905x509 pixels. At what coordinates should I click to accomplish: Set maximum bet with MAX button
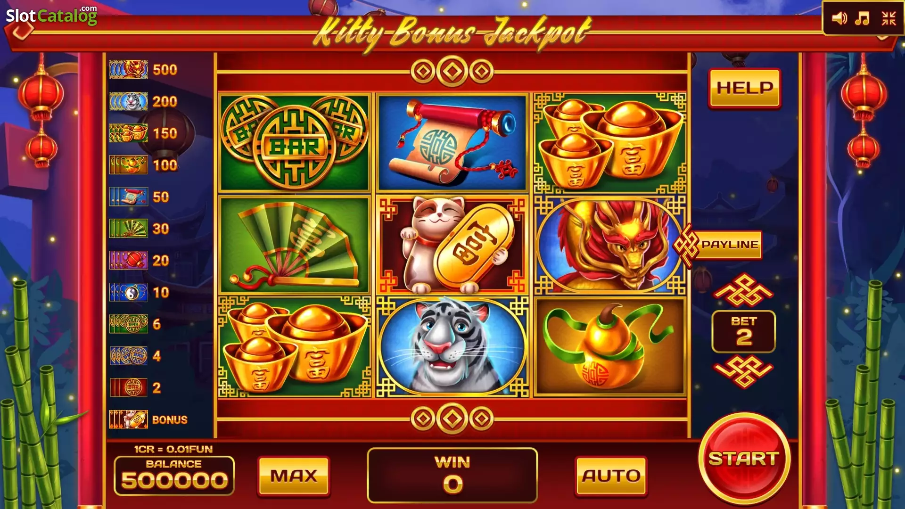294,476
